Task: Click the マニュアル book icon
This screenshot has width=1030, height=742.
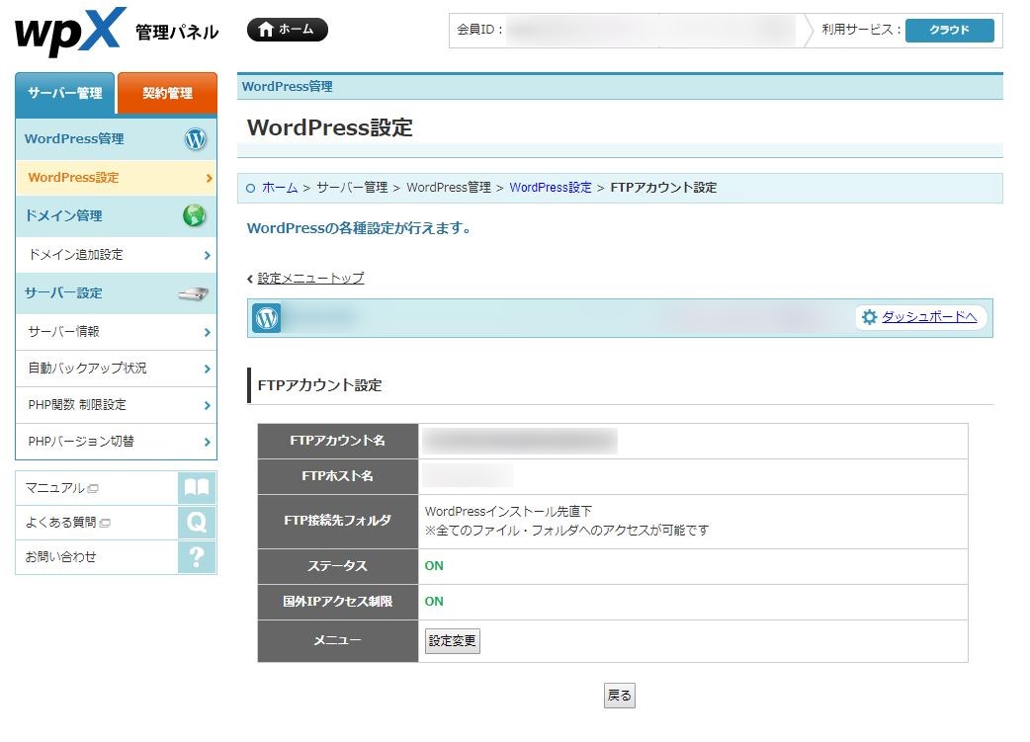Action: [197, 488]
